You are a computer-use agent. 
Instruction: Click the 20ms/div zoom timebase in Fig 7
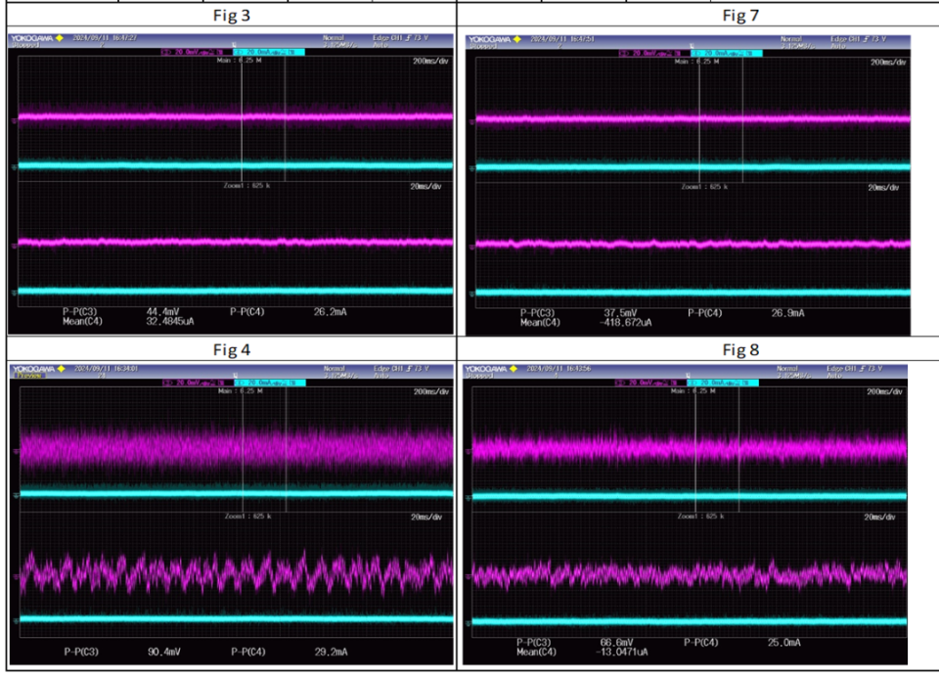[883, 188]
